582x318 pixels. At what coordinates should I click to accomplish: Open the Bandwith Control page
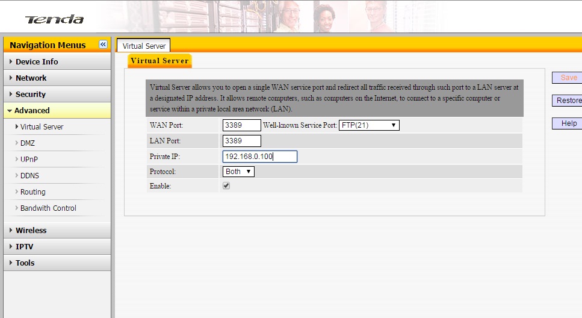pos(48,208)
